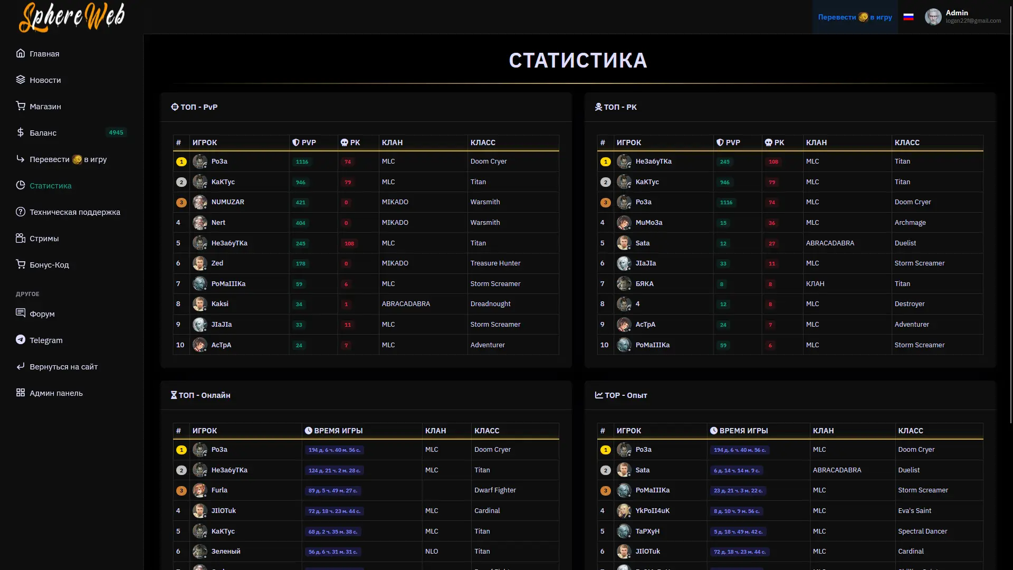This screenshot has width=1013, height=570.
Task: Click the home icon beside Главная
Action: click(x=21, y=53)
